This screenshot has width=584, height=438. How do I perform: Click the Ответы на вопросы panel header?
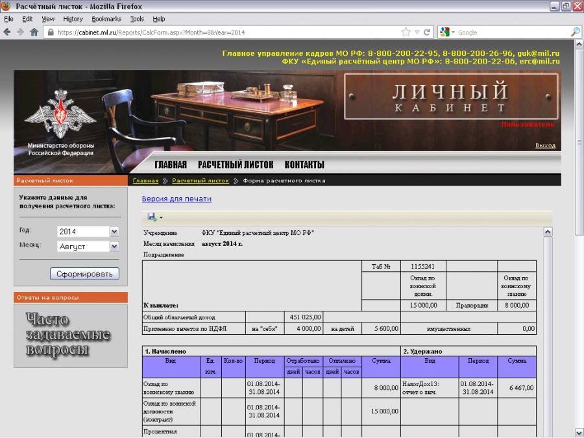71,298
